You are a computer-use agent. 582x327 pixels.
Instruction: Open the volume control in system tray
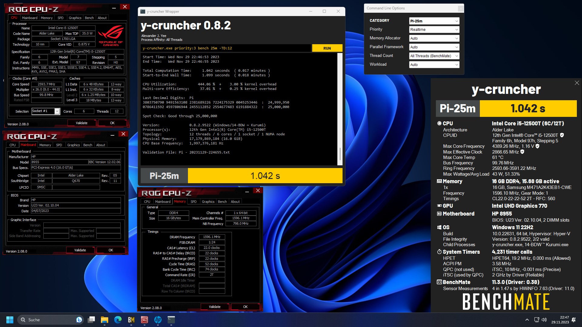coord(544,320)
